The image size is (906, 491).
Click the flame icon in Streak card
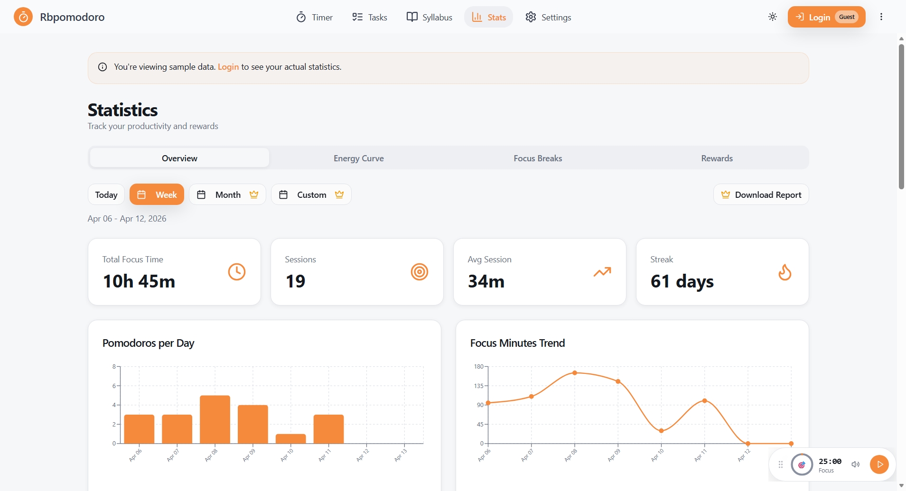click(785, 272)
